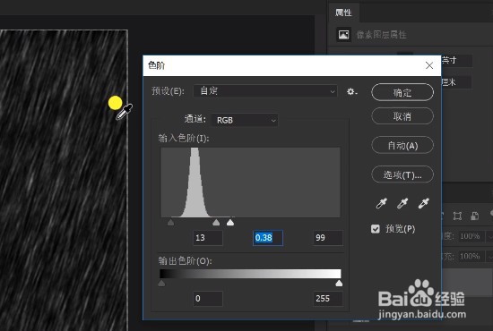The height and width of the screenshot is (331, 493).
Task: Click the output white slider handle
Action: click(339, 284)
